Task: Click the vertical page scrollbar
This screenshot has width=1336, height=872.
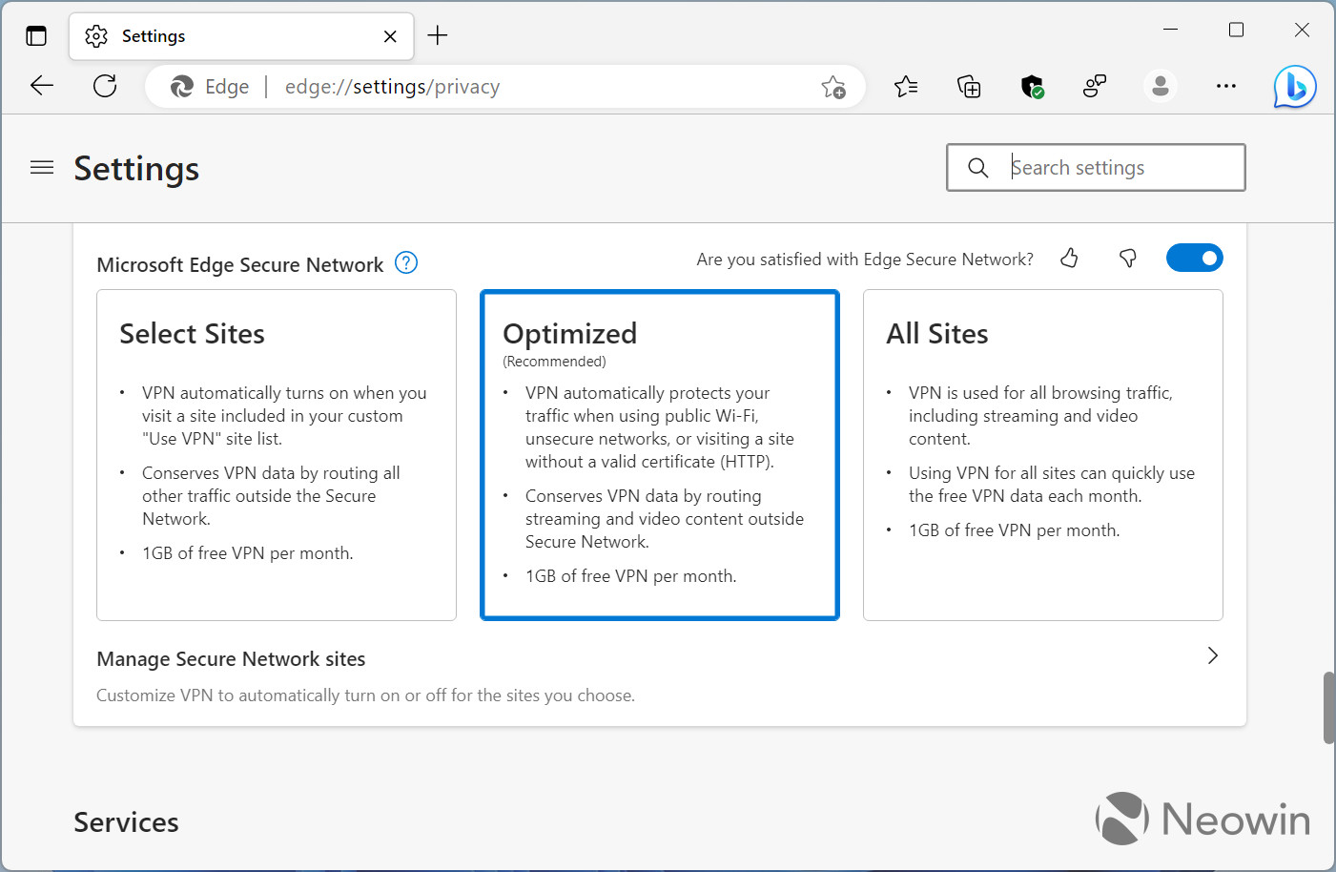Action: [x=1328, y=708]
